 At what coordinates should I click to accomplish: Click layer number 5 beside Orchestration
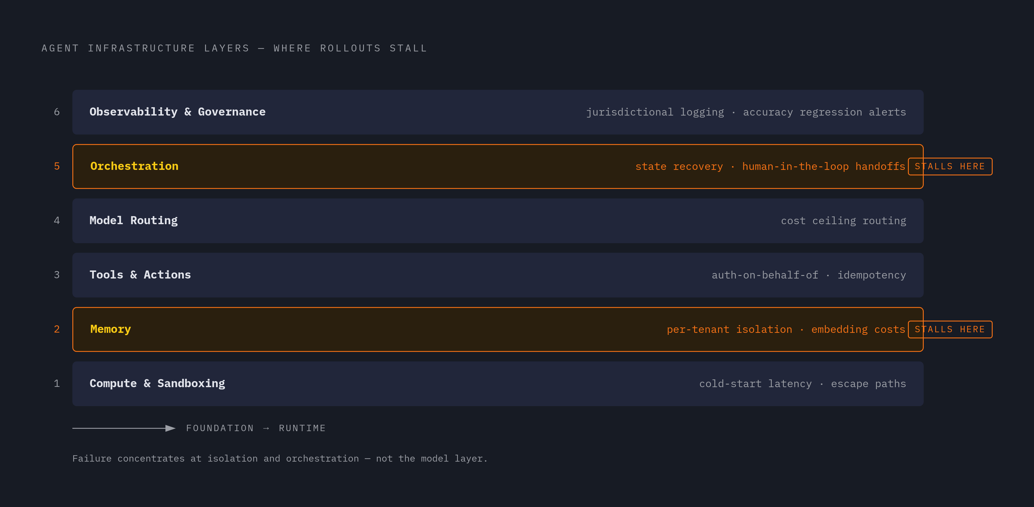tap(57, 166)
